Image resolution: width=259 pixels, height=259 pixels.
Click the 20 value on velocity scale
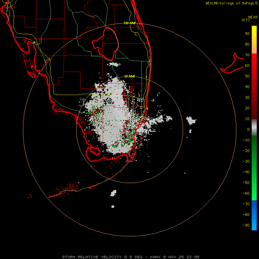tap(247, 108)
